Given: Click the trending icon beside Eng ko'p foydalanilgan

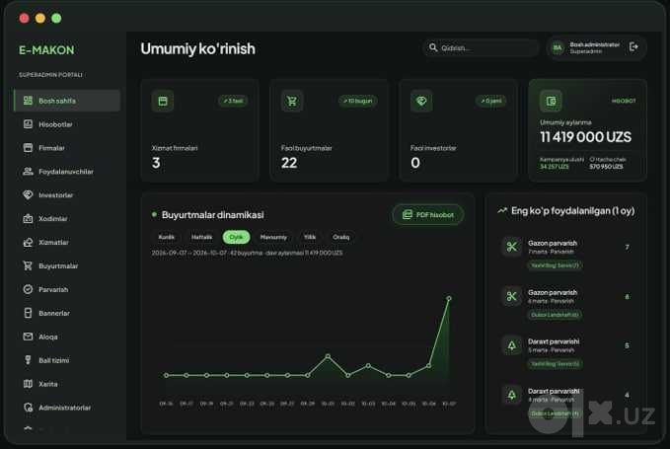Looking at the screenshot, I should coord(502,210).
